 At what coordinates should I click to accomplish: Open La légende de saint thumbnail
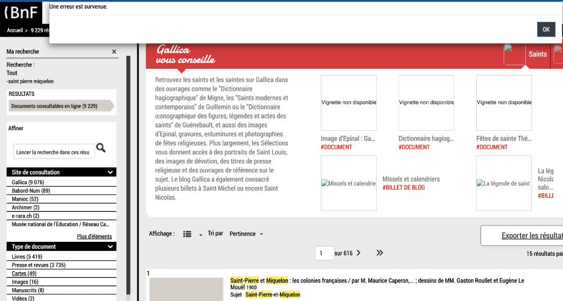pyautogui.click(x=504, y=183)
